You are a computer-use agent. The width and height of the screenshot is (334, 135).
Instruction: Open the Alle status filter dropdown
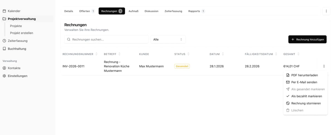[x=168, y=39]
